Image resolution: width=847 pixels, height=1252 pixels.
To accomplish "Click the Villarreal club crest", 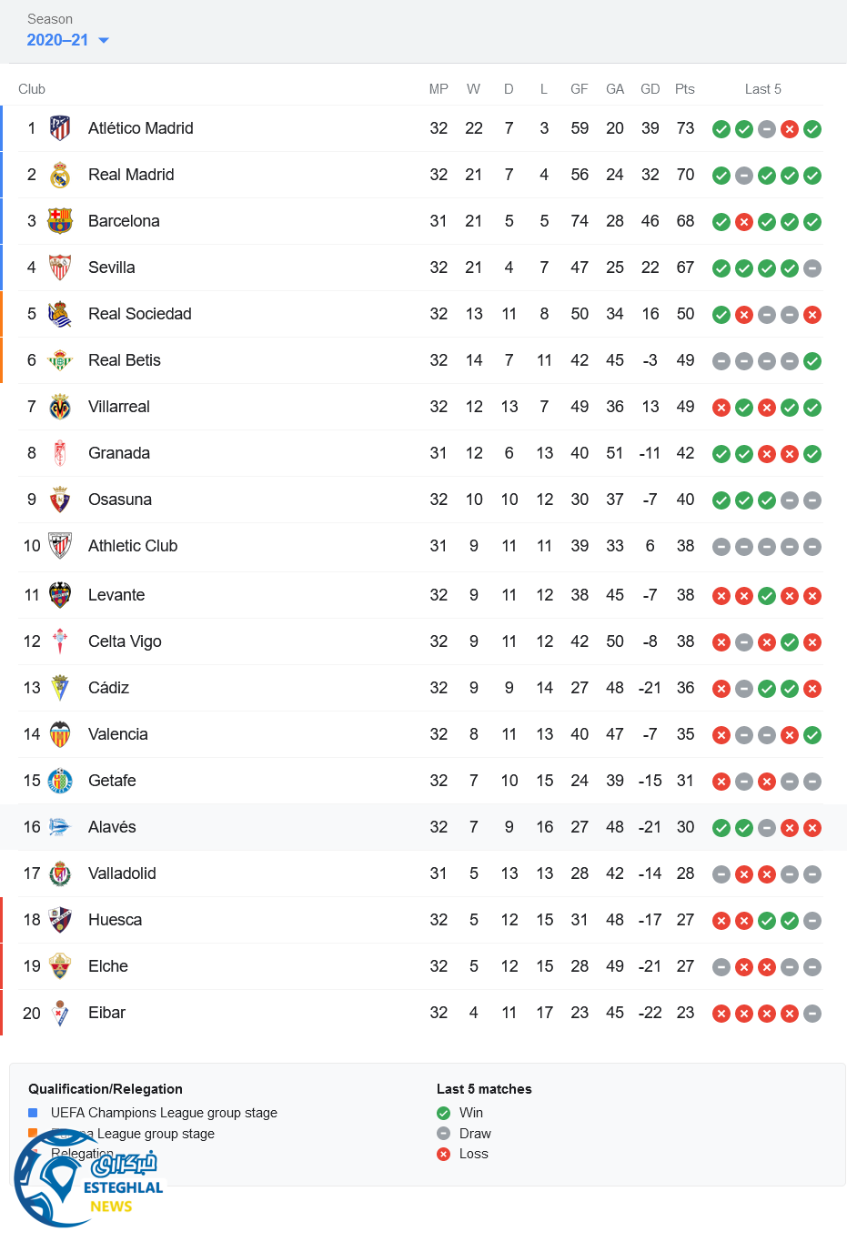I will pyautogui.click(x=60, y=407).
